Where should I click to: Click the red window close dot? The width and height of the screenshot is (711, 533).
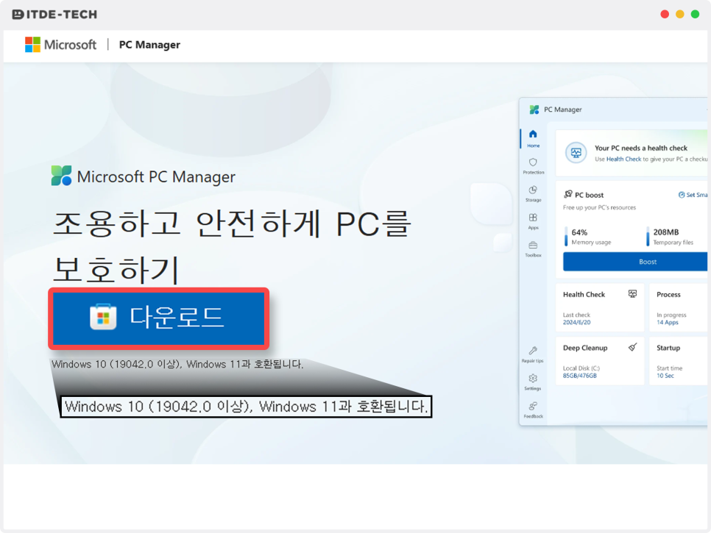coord(665,14)
